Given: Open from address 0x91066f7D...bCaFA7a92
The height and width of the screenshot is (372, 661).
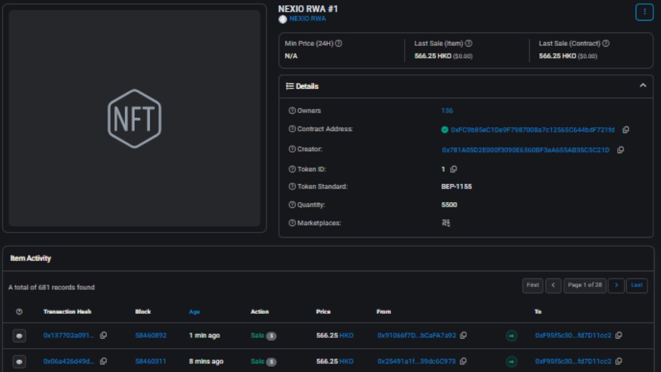Looking at the screenshot, I should (x=416, y=335).
